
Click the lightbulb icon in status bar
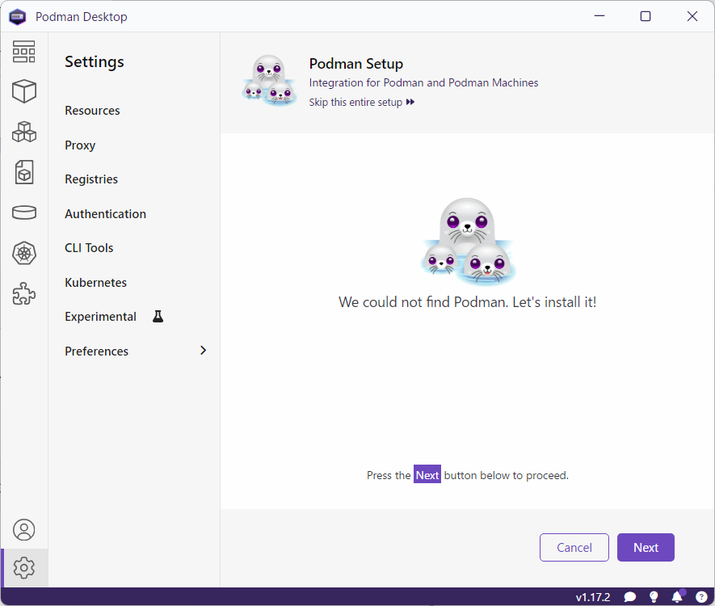tap(654, 597)
